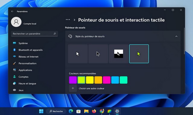
Task: Pick the pink pointer color
Action: coord(106,80)
